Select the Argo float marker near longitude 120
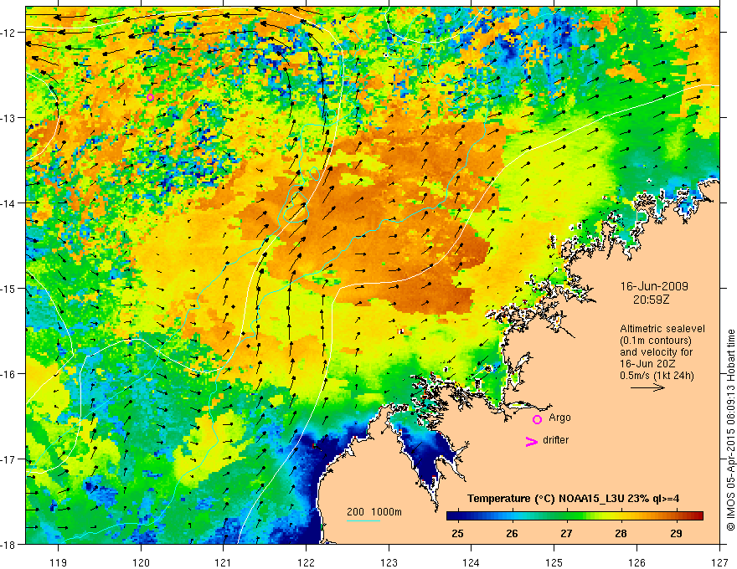 click(x=150, y=98)
